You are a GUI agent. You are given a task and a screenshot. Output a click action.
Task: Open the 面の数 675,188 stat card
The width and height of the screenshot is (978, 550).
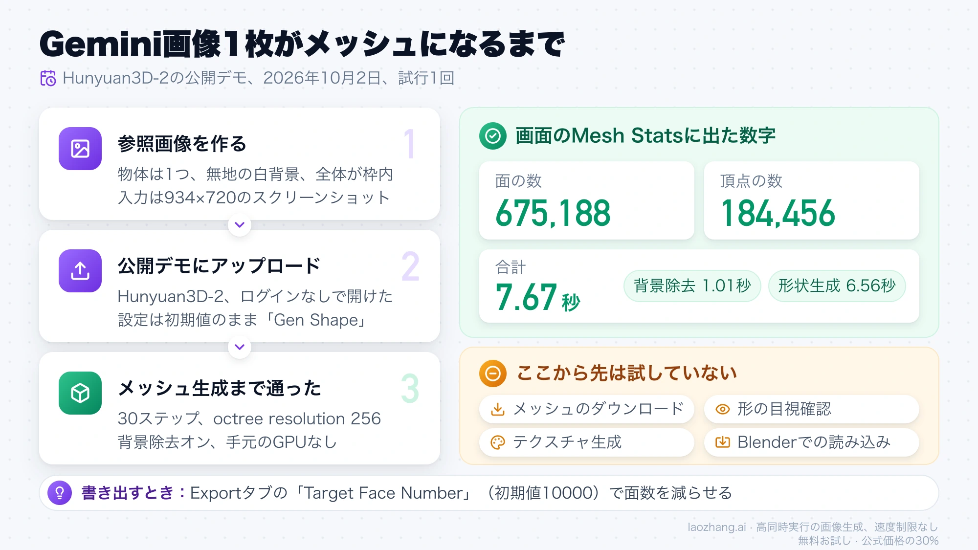pos(587,200)
